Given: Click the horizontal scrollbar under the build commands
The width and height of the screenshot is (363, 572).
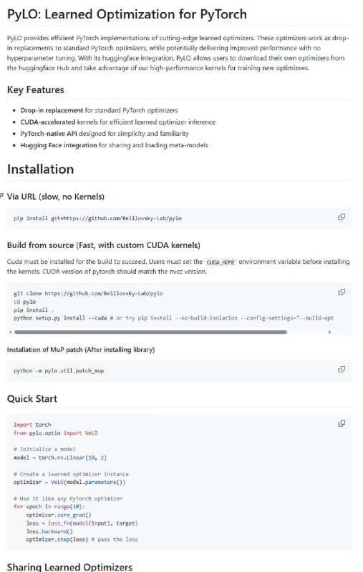Looking at the screenshot, I should tap(150, 332).
